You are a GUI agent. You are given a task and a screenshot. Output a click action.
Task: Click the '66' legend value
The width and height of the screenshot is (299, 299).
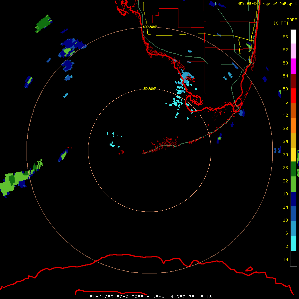[285, 37]
